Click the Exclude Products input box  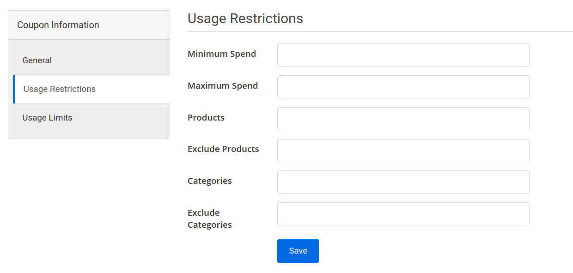tap(403, 150)
